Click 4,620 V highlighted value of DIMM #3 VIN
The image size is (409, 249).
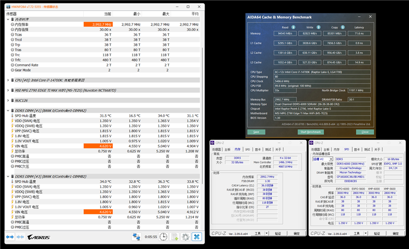pos(98,212)
